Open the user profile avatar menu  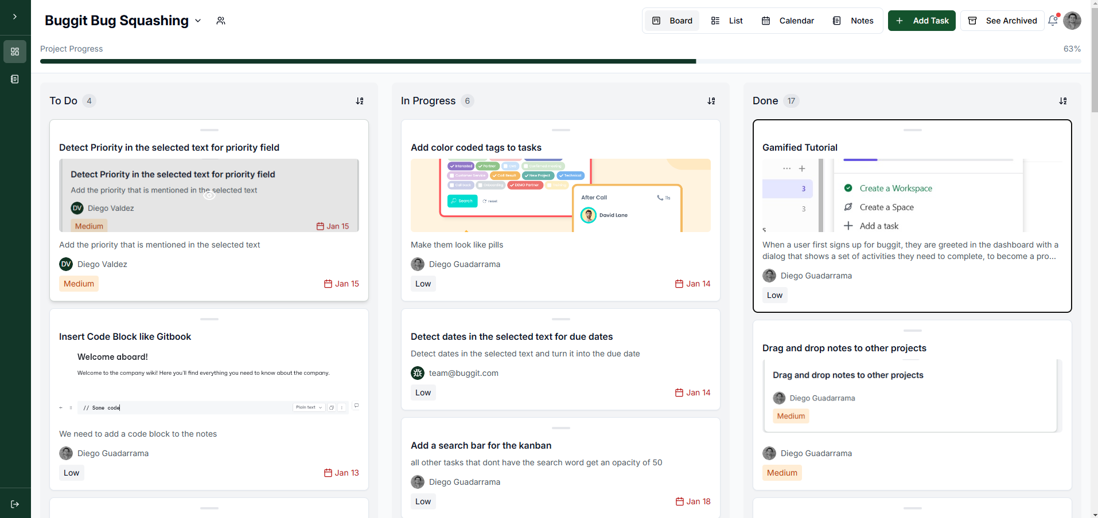click(1072, 21)
